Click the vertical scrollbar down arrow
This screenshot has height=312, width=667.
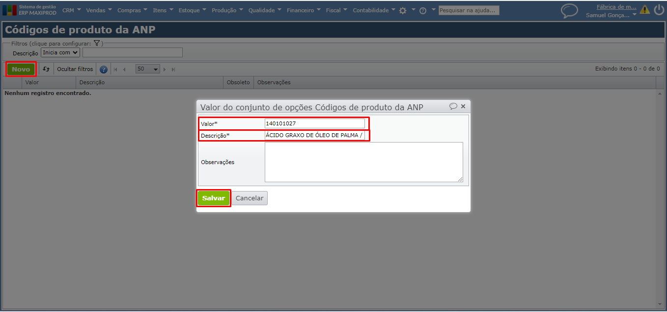coord(660,304)
